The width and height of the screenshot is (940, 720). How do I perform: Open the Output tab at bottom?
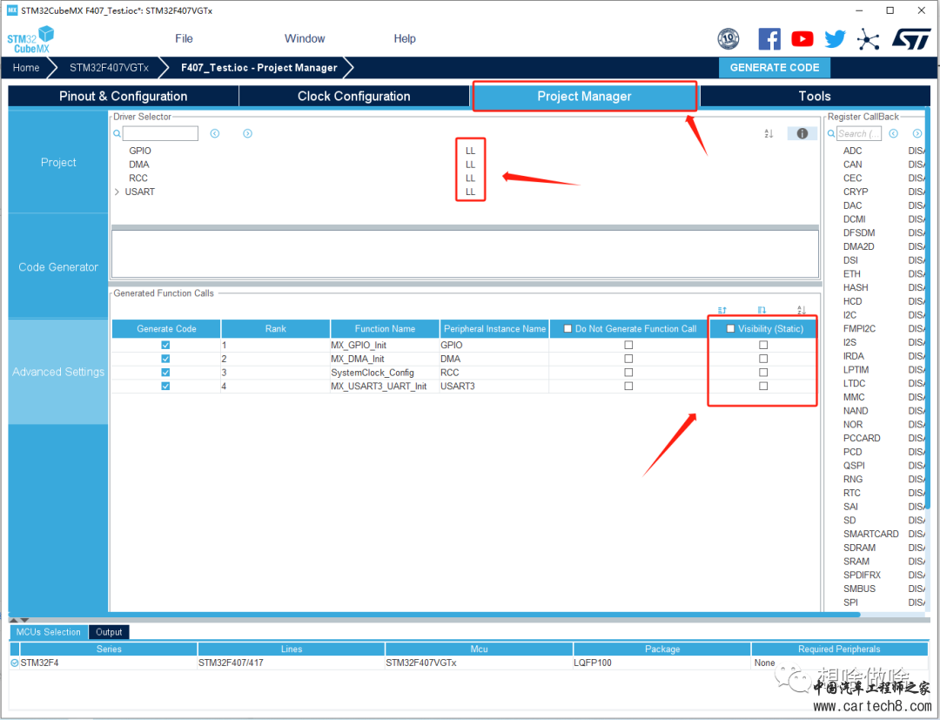click(x=109, y=632)
